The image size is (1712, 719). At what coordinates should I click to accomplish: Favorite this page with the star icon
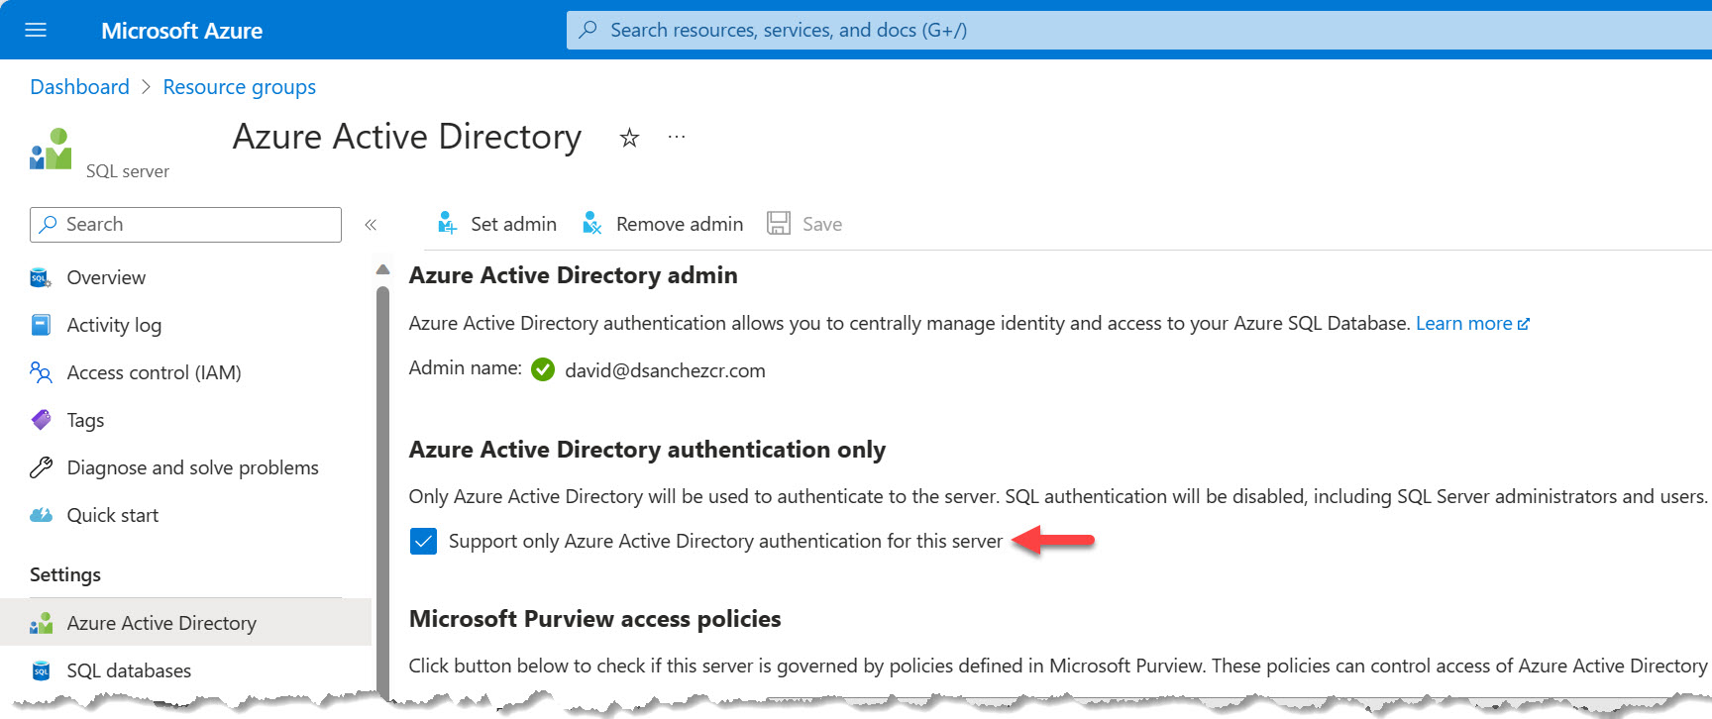coord(629,138)
